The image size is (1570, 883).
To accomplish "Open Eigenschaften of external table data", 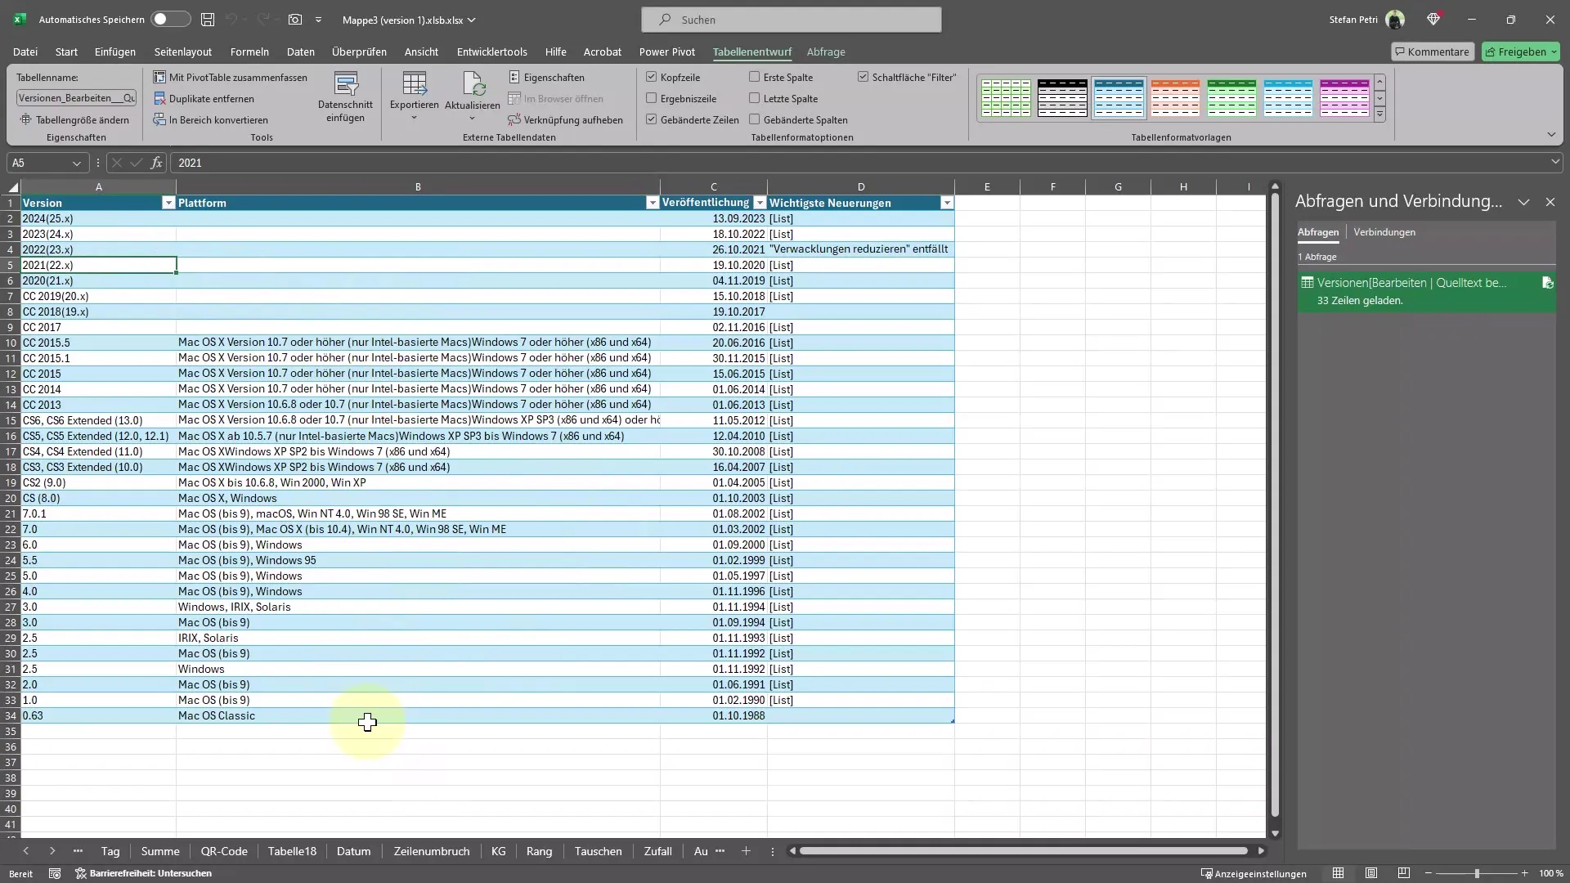I will coord(546,77).
